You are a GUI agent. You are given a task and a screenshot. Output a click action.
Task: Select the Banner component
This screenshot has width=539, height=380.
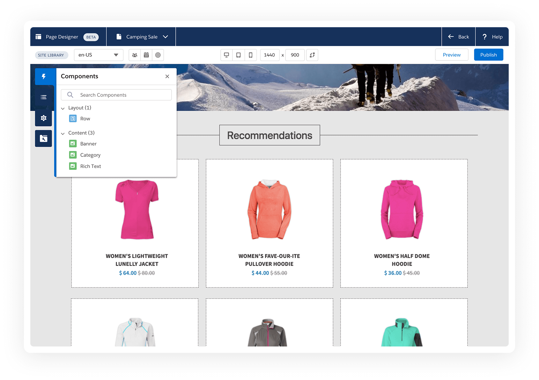point(88,144)
